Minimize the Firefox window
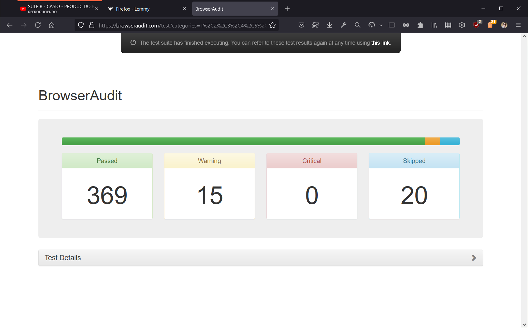Viewport: 528px width, 328px height. (x=483, y=9)
